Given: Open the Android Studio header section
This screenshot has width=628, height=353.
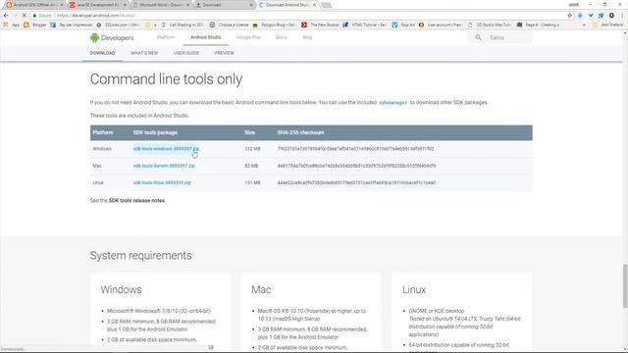Looking at the screenshot, I should tap(205, 37).
